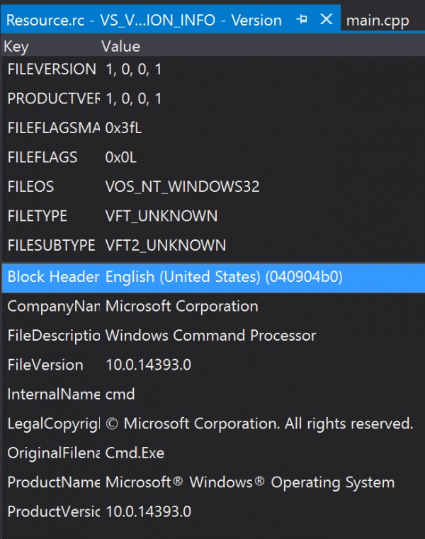Edit the LegalCopyright value text

[x=260, y=424]
